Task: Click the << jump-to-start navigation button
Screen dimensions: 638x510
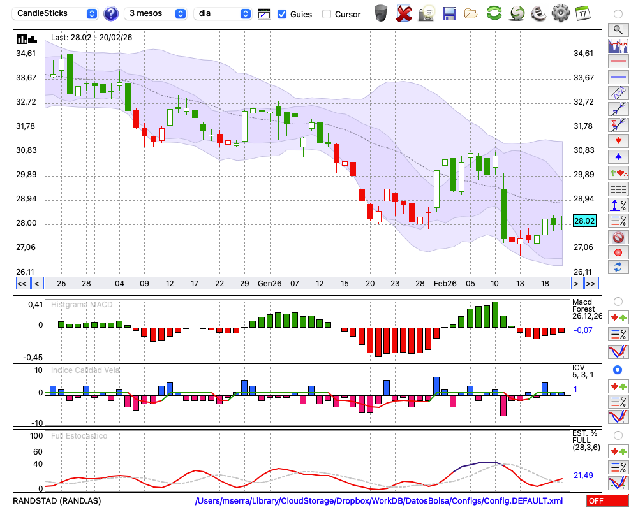Action: pos(22,284)
